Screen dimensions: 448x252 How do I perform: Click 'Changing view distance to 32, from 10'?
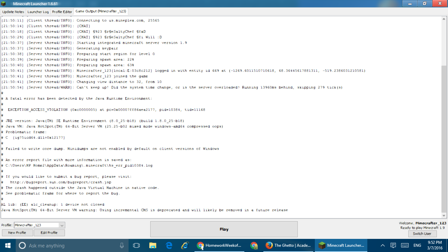click(82, 82)
